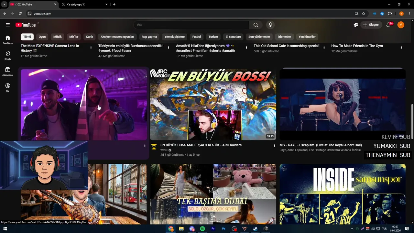Select the Yemek pişirme filter chip
This screenshot has width=414, height=233.
tap(175, 37)
